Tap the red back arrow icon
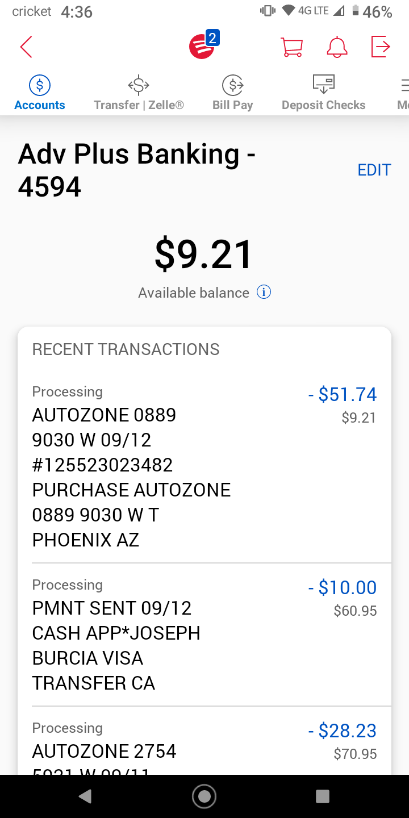 [x=26, y=47]
